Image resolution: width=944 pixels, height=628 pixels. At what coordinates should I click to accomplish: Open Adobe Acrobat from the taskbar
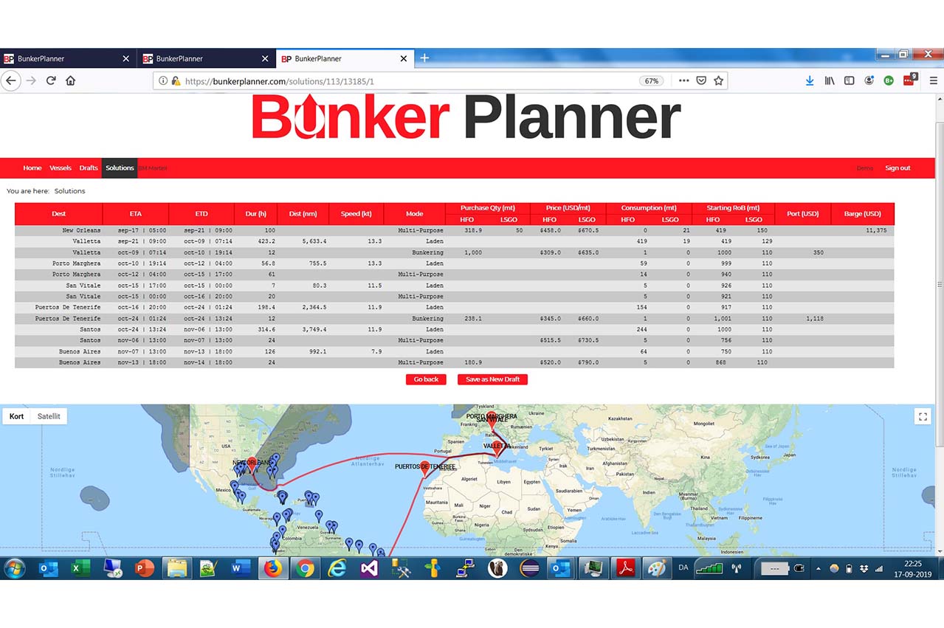pyautogui.click(x=626, y=568)
